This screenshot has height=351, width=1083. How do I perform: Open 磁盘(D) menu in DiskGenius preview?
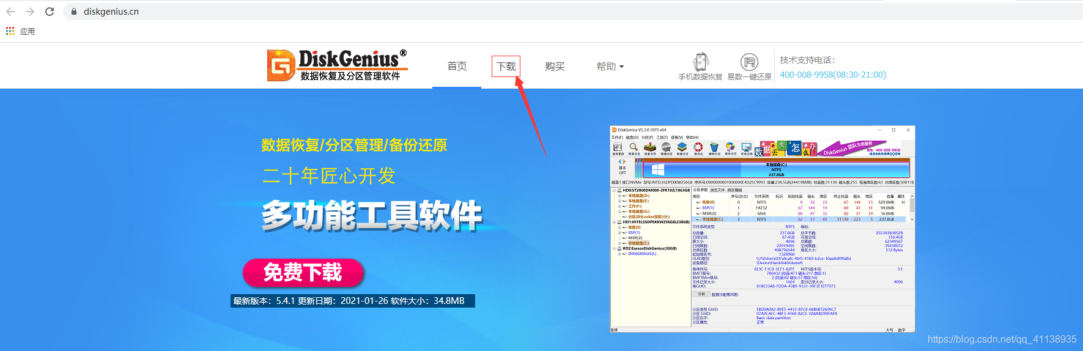pos(632,138)
